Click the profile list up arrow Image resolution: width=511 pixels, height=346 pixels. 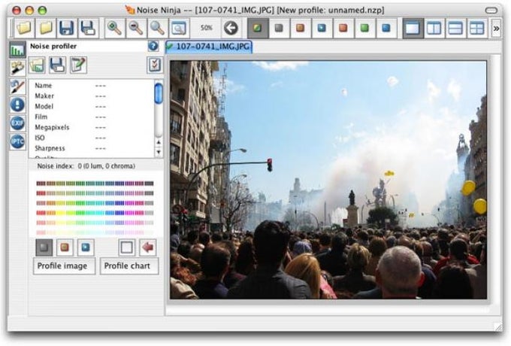[159, 142]
